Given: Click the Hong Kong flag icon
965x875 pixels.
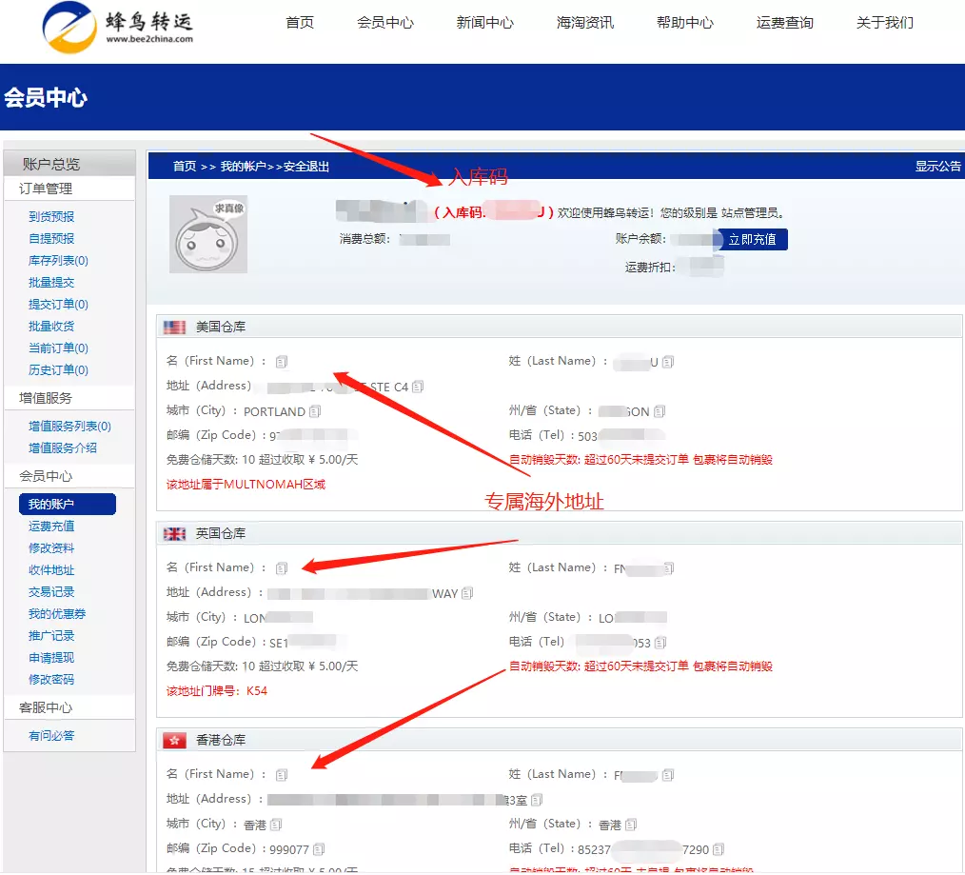Looking at the screenshot, I should 174,740.
